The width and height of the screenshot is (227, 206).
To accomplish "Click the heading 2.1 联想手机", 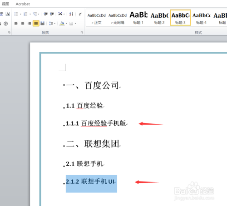I will click(84, 164).
